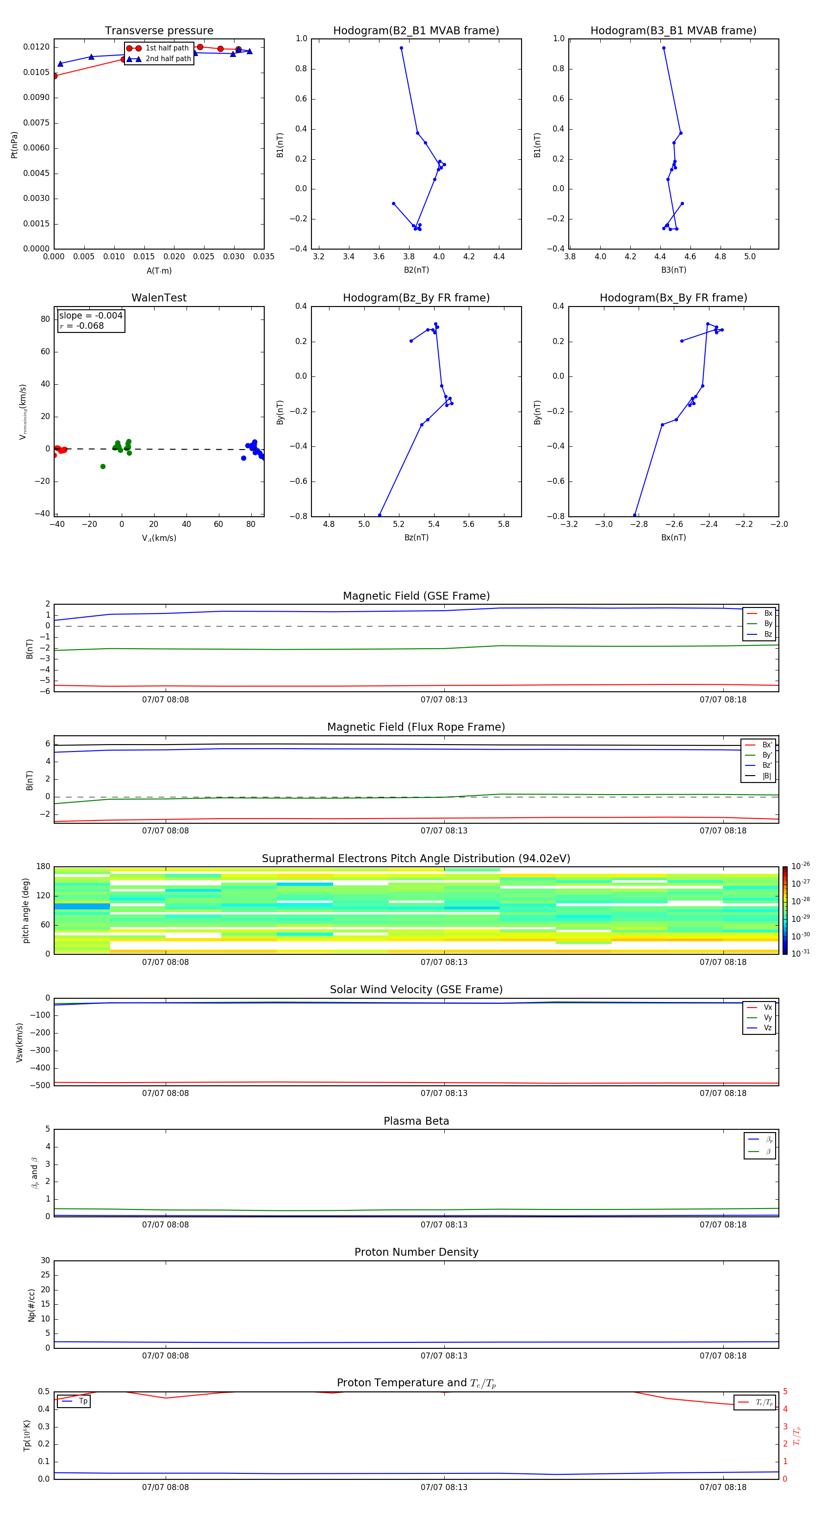The width and height of the screenshot is (833, 1528).
Task: Select "By" in the GSE magnetic field legend
Action: point(759,623)
